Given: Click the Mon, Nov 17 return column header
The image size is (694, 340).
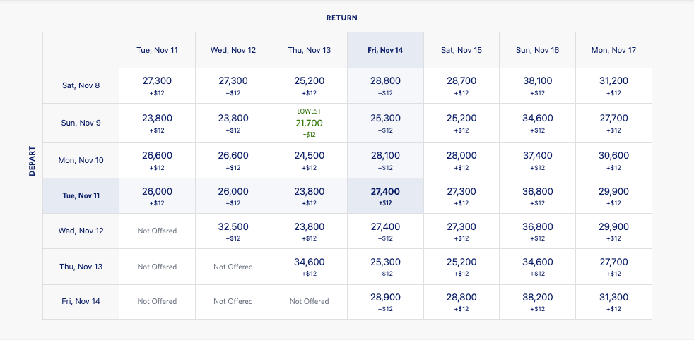Looking at the screenshot, I should pos(613,50).
